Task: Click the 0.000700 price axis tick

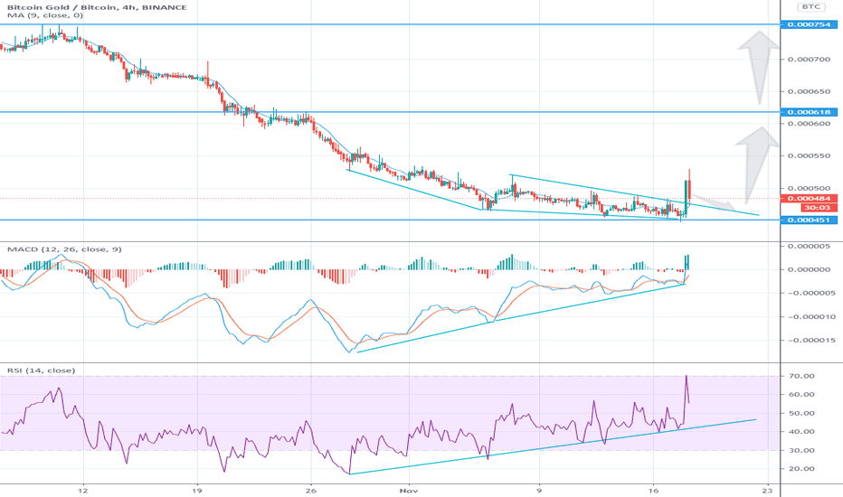Action: tap(810, 59)
